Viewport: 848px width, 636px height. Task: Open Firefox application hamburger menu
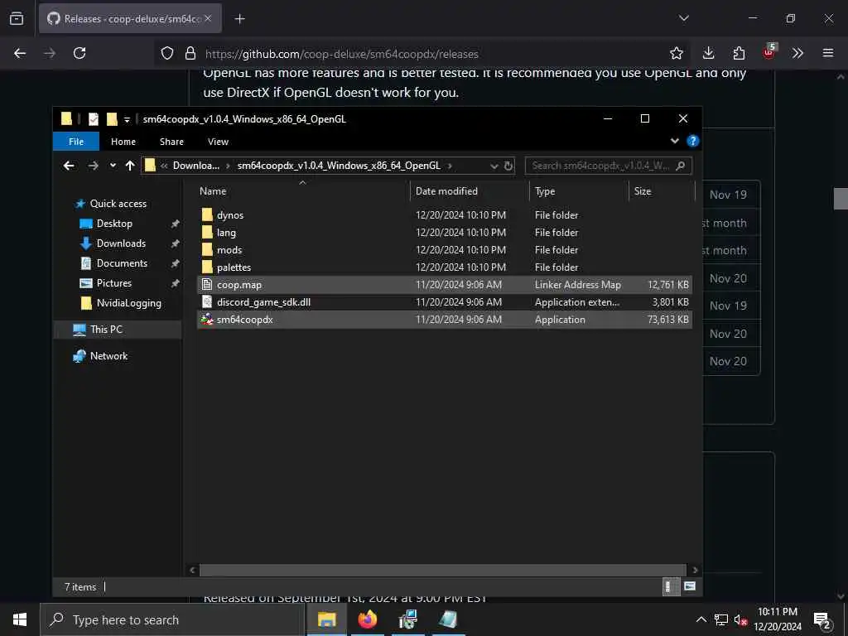[827, 53]
